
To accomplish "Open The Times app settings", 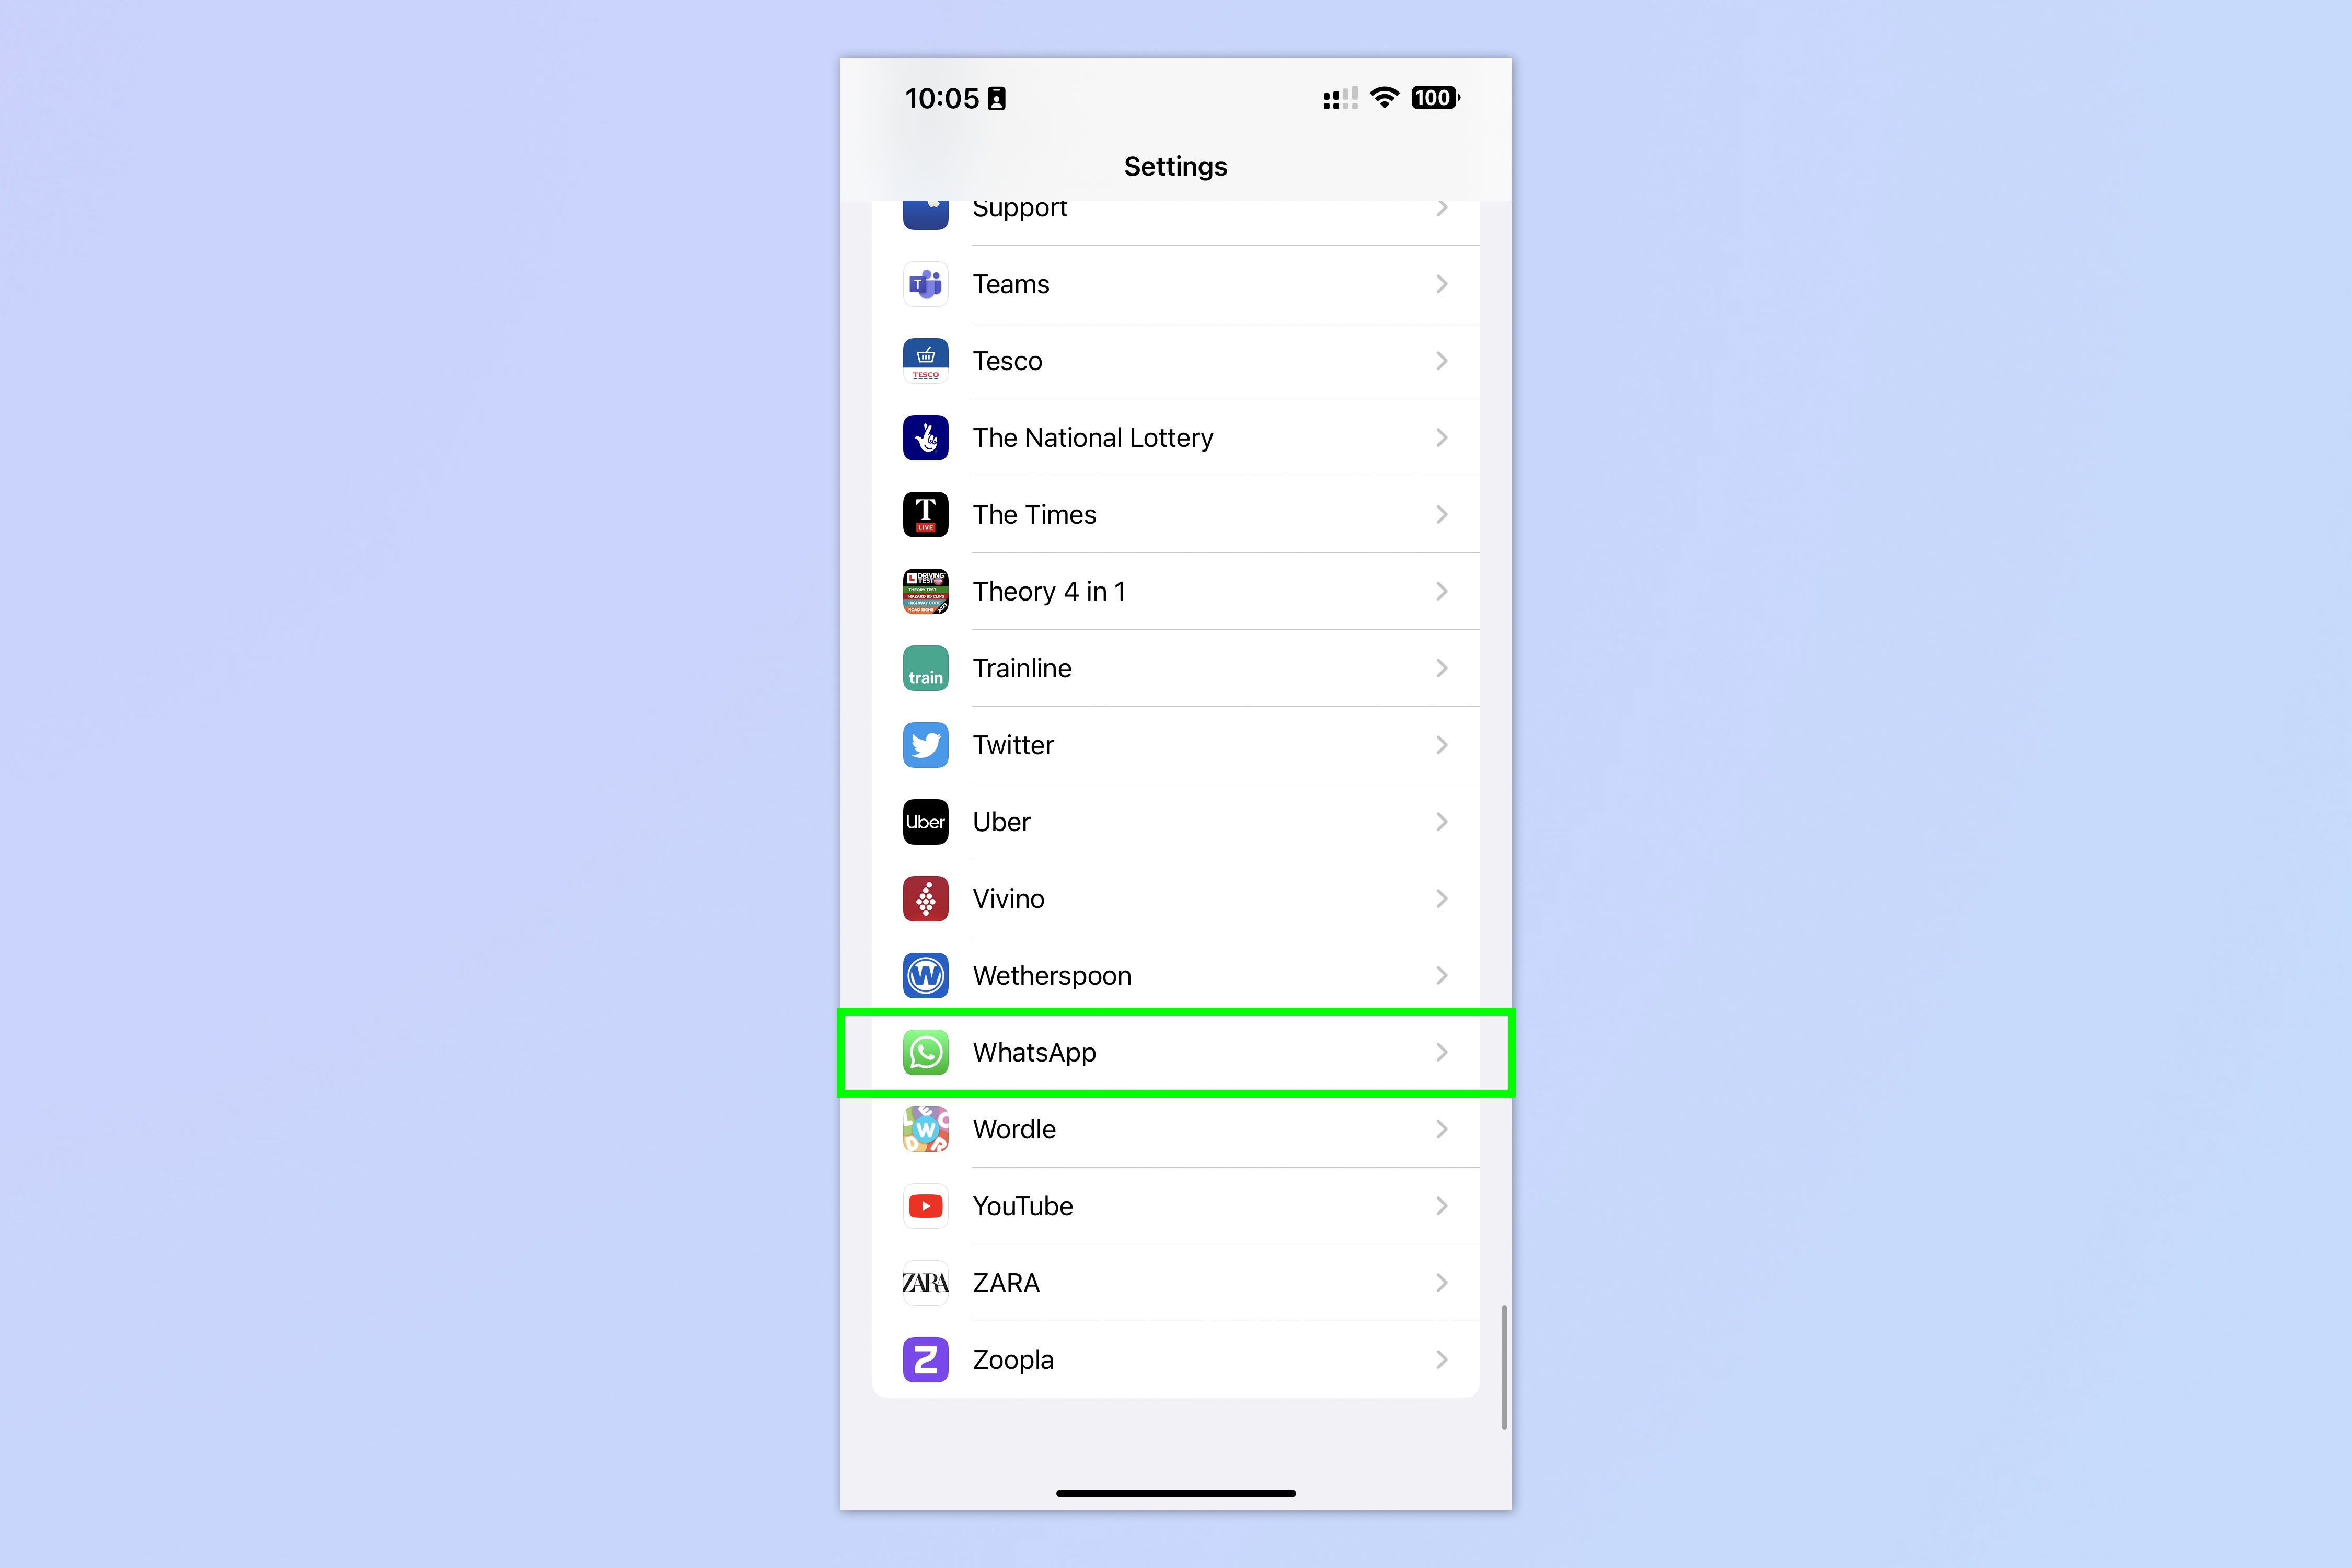I will tap(1176, 513).
